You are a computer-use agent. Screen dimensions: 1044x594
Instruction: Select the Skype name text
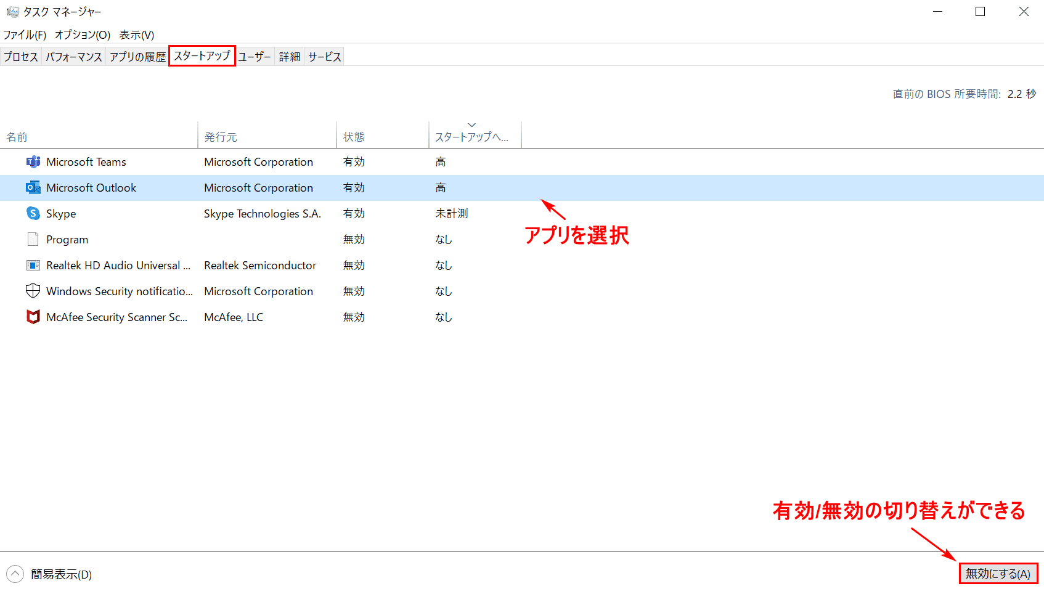61,214
